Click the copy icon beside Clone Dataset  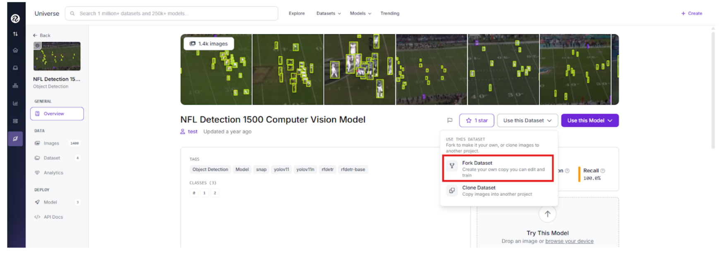[452, 191]
